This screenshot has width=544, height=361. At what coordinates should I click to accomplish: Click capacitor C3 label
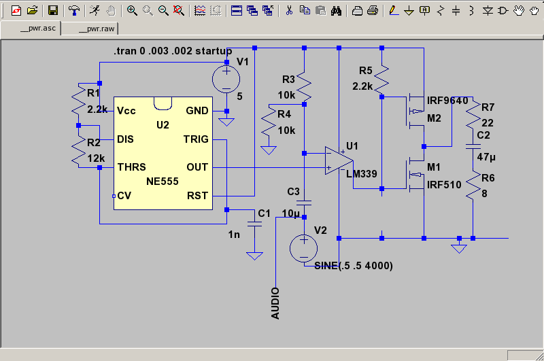click(293, 192)
